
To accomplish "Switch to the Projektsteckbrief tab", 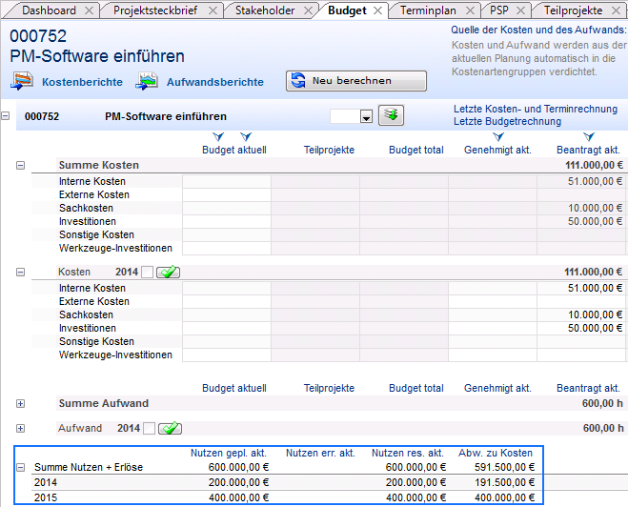I will pyautogui.click(x=155, y=10).
